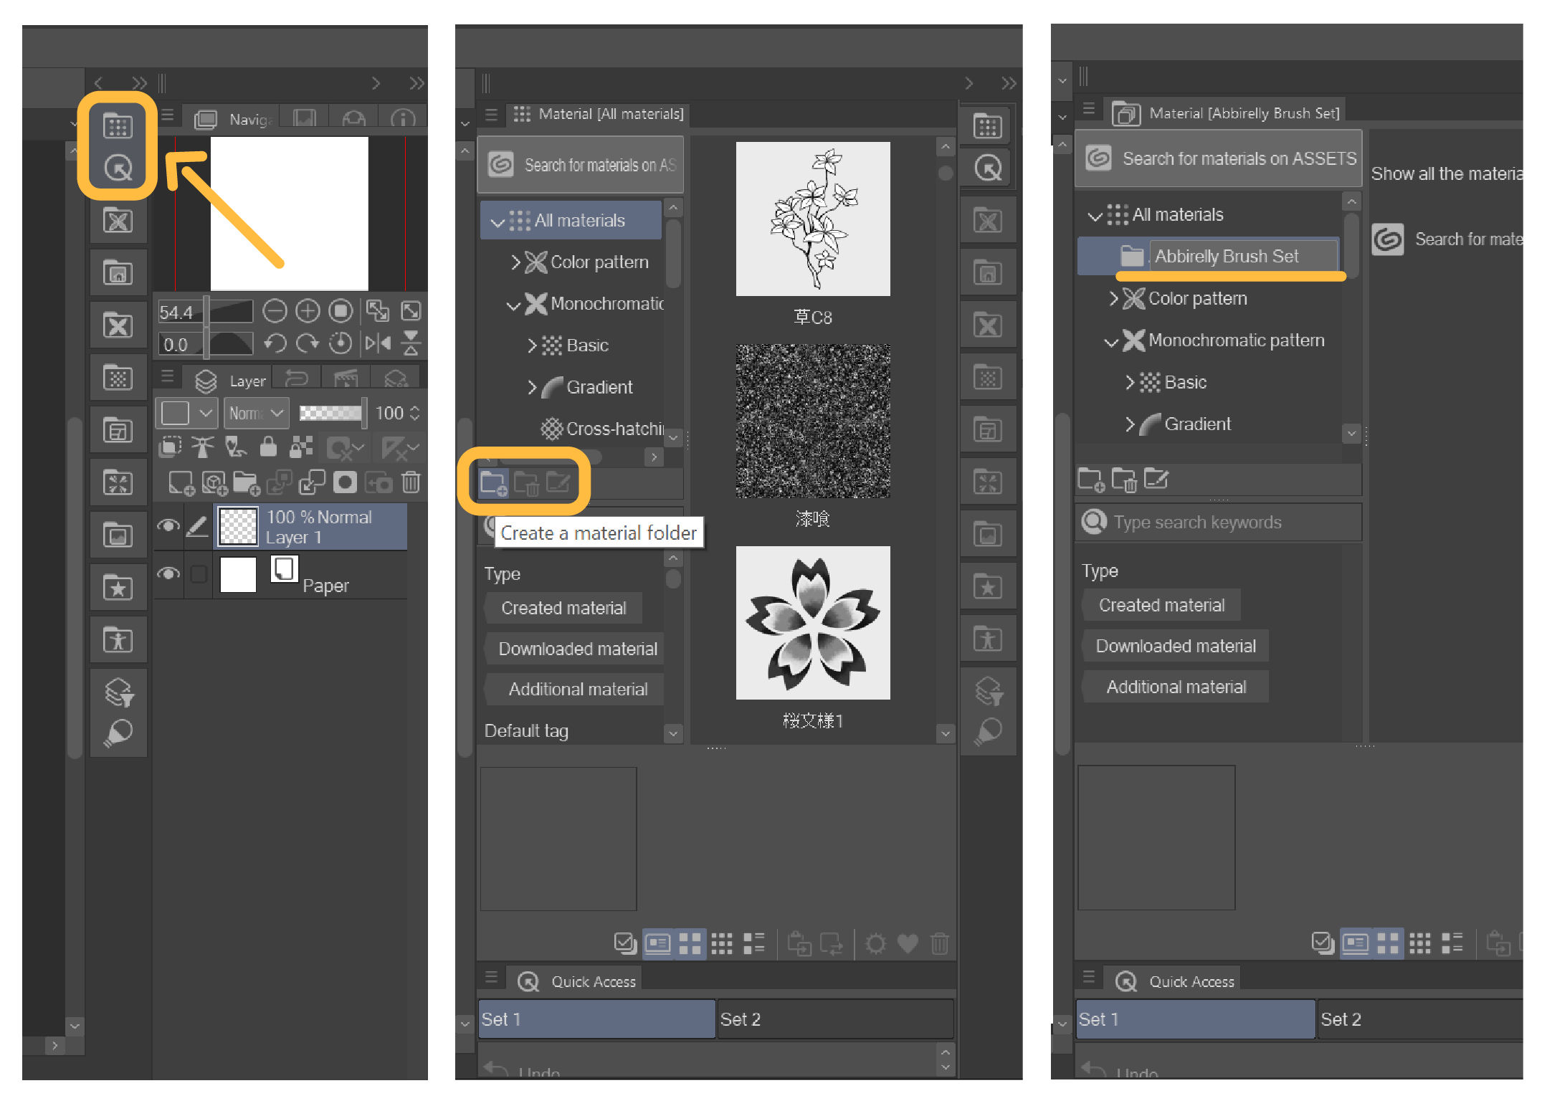
Task: Click the create material folder icon
Action: point(493,482)
